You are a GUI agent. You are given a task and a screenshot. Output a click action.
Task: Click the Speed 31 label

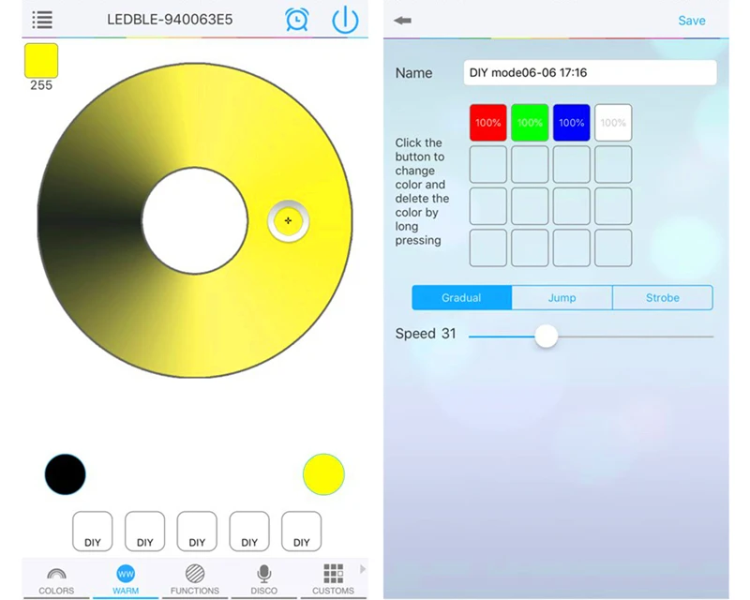[426, 334]
